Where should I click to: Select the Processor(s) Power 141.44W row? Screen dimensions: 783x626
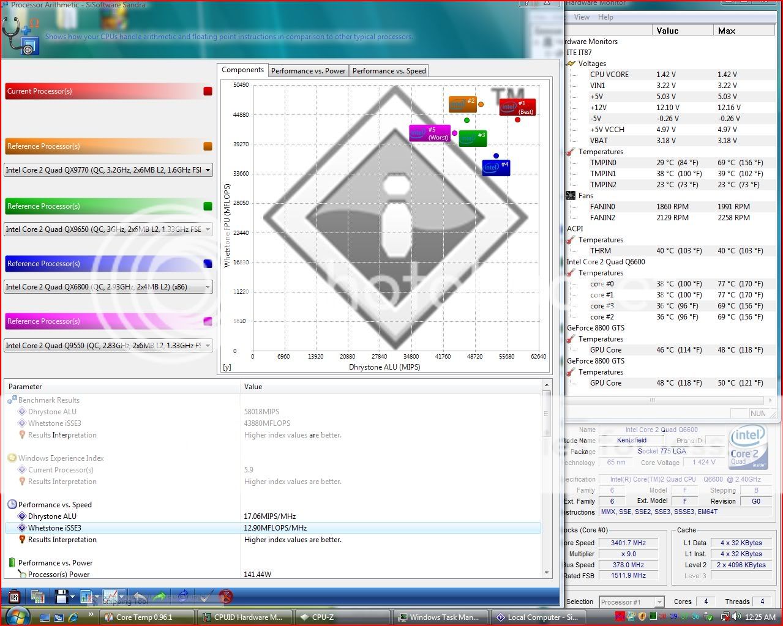(x=272, y=575)
